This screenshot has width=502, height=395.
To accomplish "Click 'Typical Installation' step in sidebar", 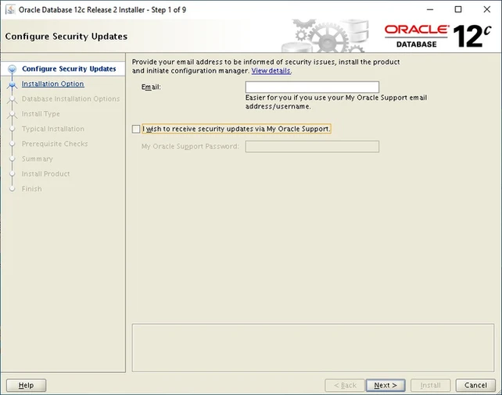I will point(53,129).
